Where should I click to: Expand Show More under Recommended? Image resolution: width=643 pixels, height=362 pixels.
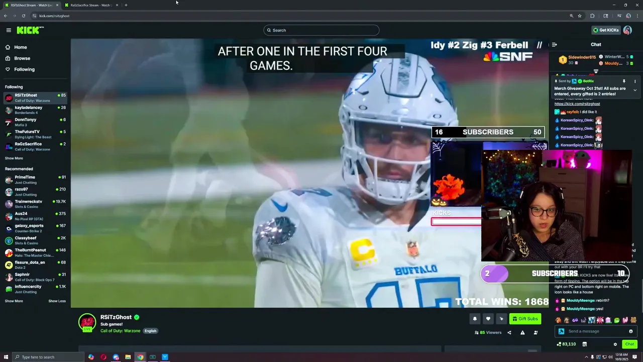14,301
